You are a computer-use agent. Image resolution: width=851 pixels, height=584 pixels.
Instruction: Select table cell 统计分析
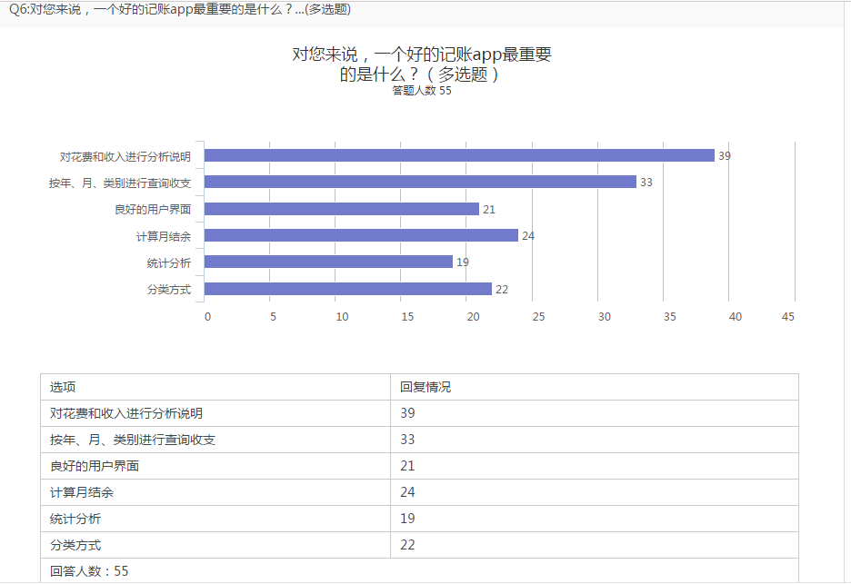pos(215,519)
